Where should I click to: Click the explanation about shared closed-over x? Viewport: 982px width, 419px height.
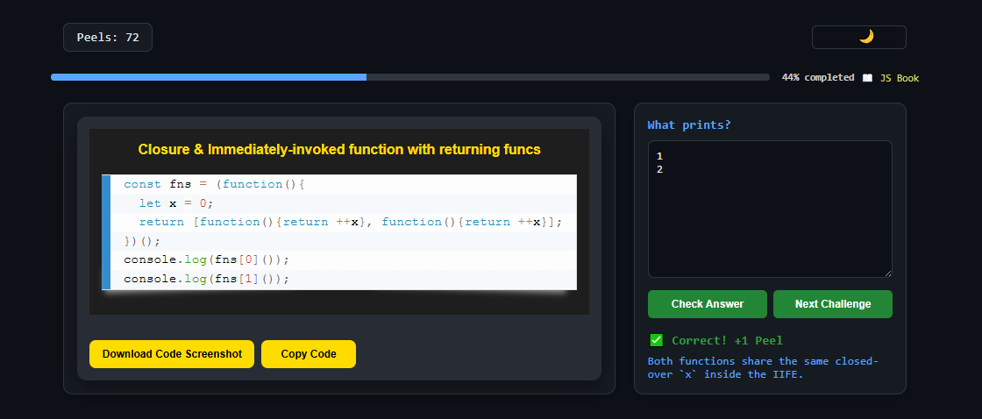764,368
